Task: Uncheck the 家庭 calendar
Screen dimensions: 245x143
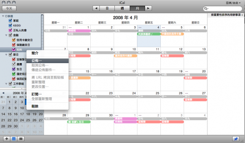Action: click(10, 21)
